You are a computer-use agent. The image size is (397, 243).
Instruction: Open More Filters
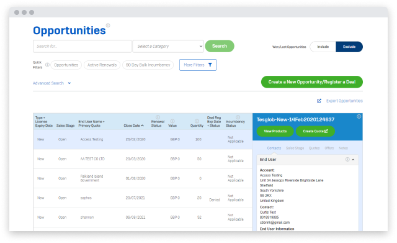198,65
